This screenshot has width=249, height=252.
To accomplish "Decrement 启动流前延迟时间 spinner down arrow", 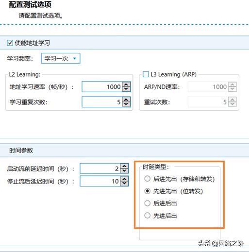I will (124, 171).
